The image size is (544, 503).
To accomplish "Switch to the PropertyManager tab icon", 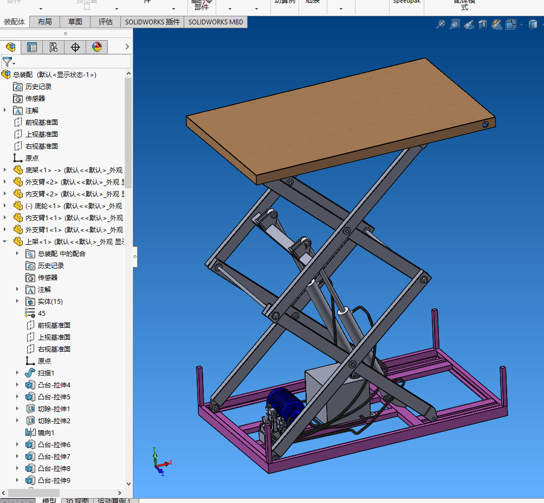I will 32,47.
